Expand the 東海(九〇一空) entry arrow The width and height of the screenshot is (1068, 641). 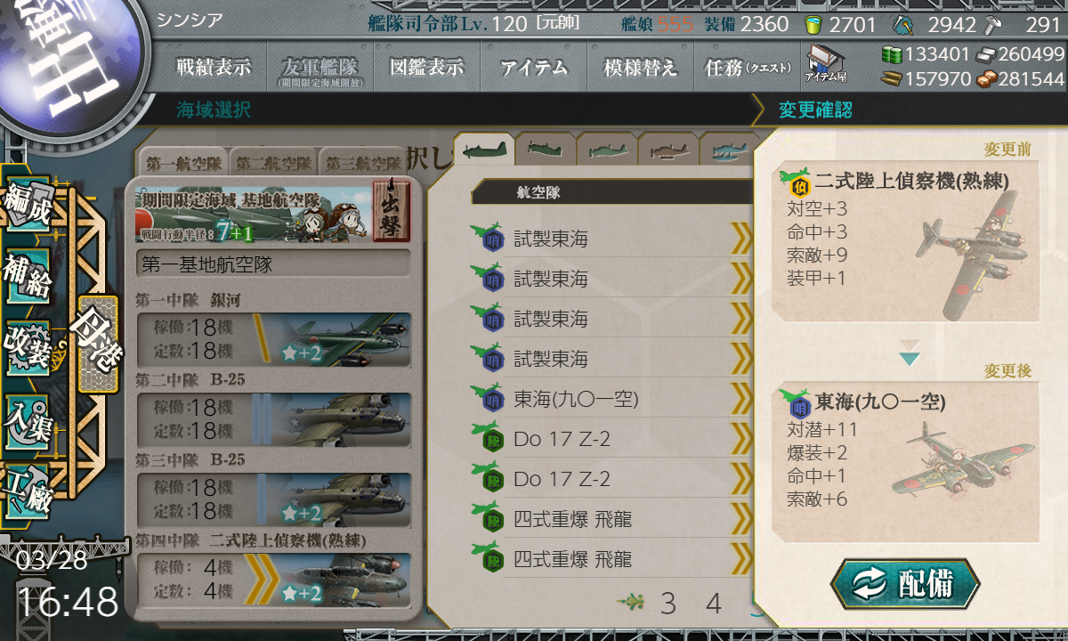click(x=741, y=399)
